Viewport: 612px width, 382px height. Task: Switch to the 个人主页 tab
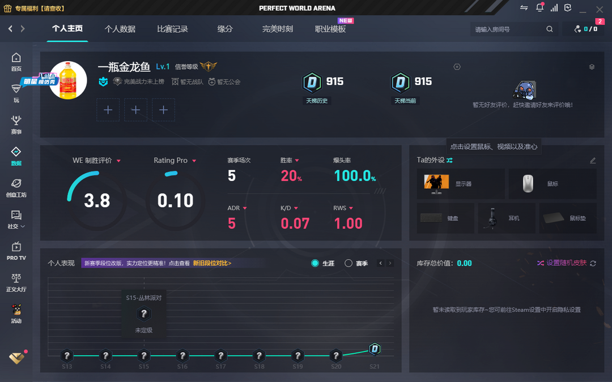click(x=67, y=29)
